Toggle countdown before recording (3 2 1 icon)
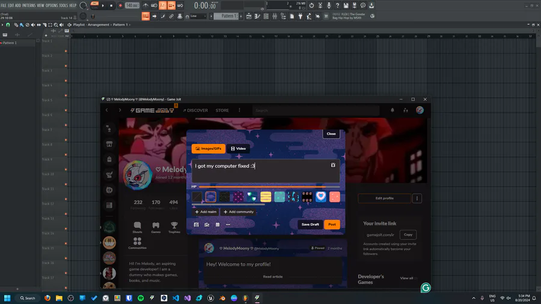Viewport: 541px width, 304px height. [x=163, y=5]
